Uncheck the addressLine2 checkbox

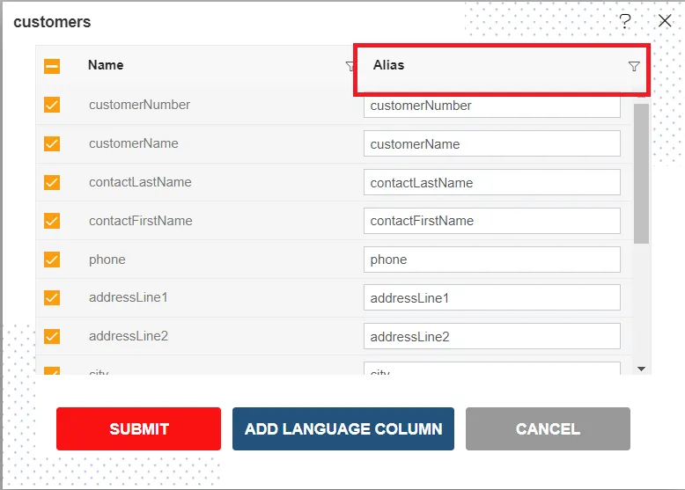tap(52, 336)
